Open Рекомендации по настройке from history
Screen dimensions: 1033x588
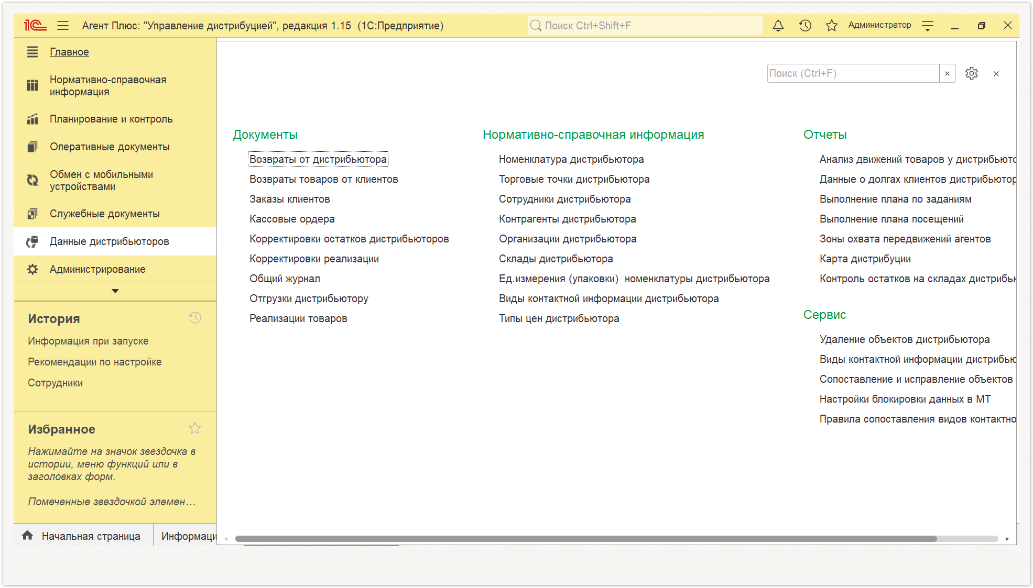click(x=95, y=362)
